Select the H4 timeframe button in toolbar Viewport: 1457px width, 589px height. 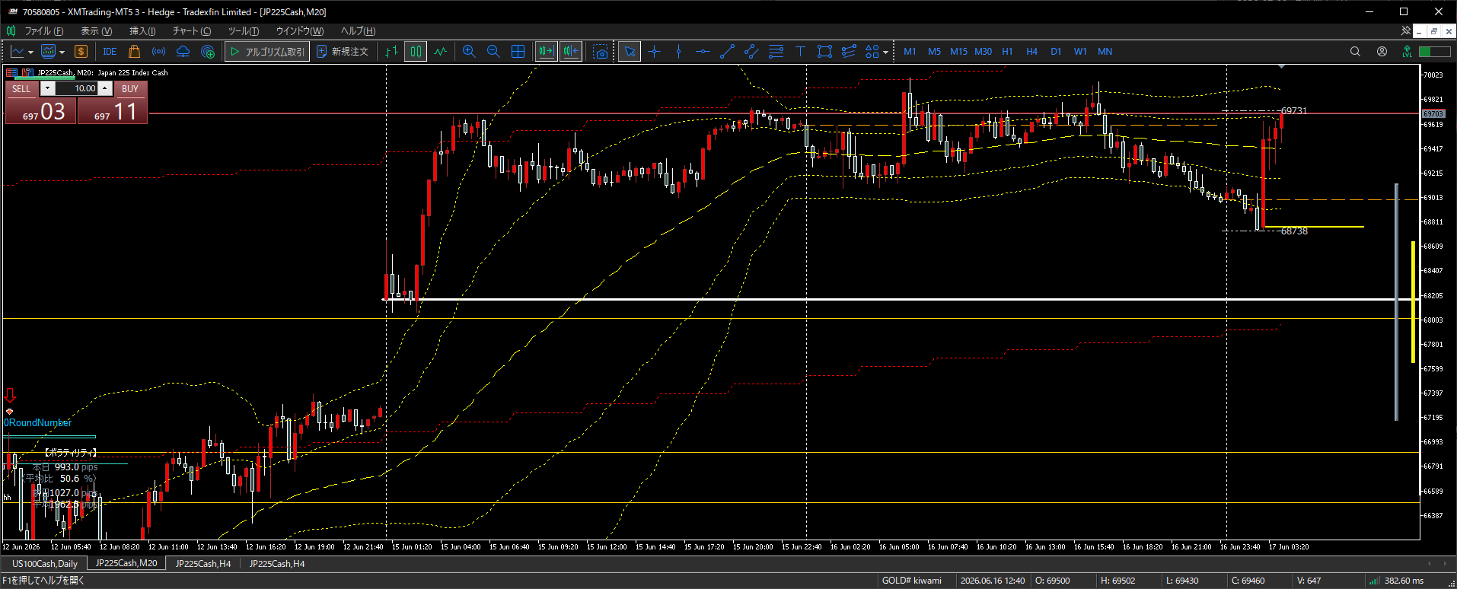click(x=1031, y=52)
